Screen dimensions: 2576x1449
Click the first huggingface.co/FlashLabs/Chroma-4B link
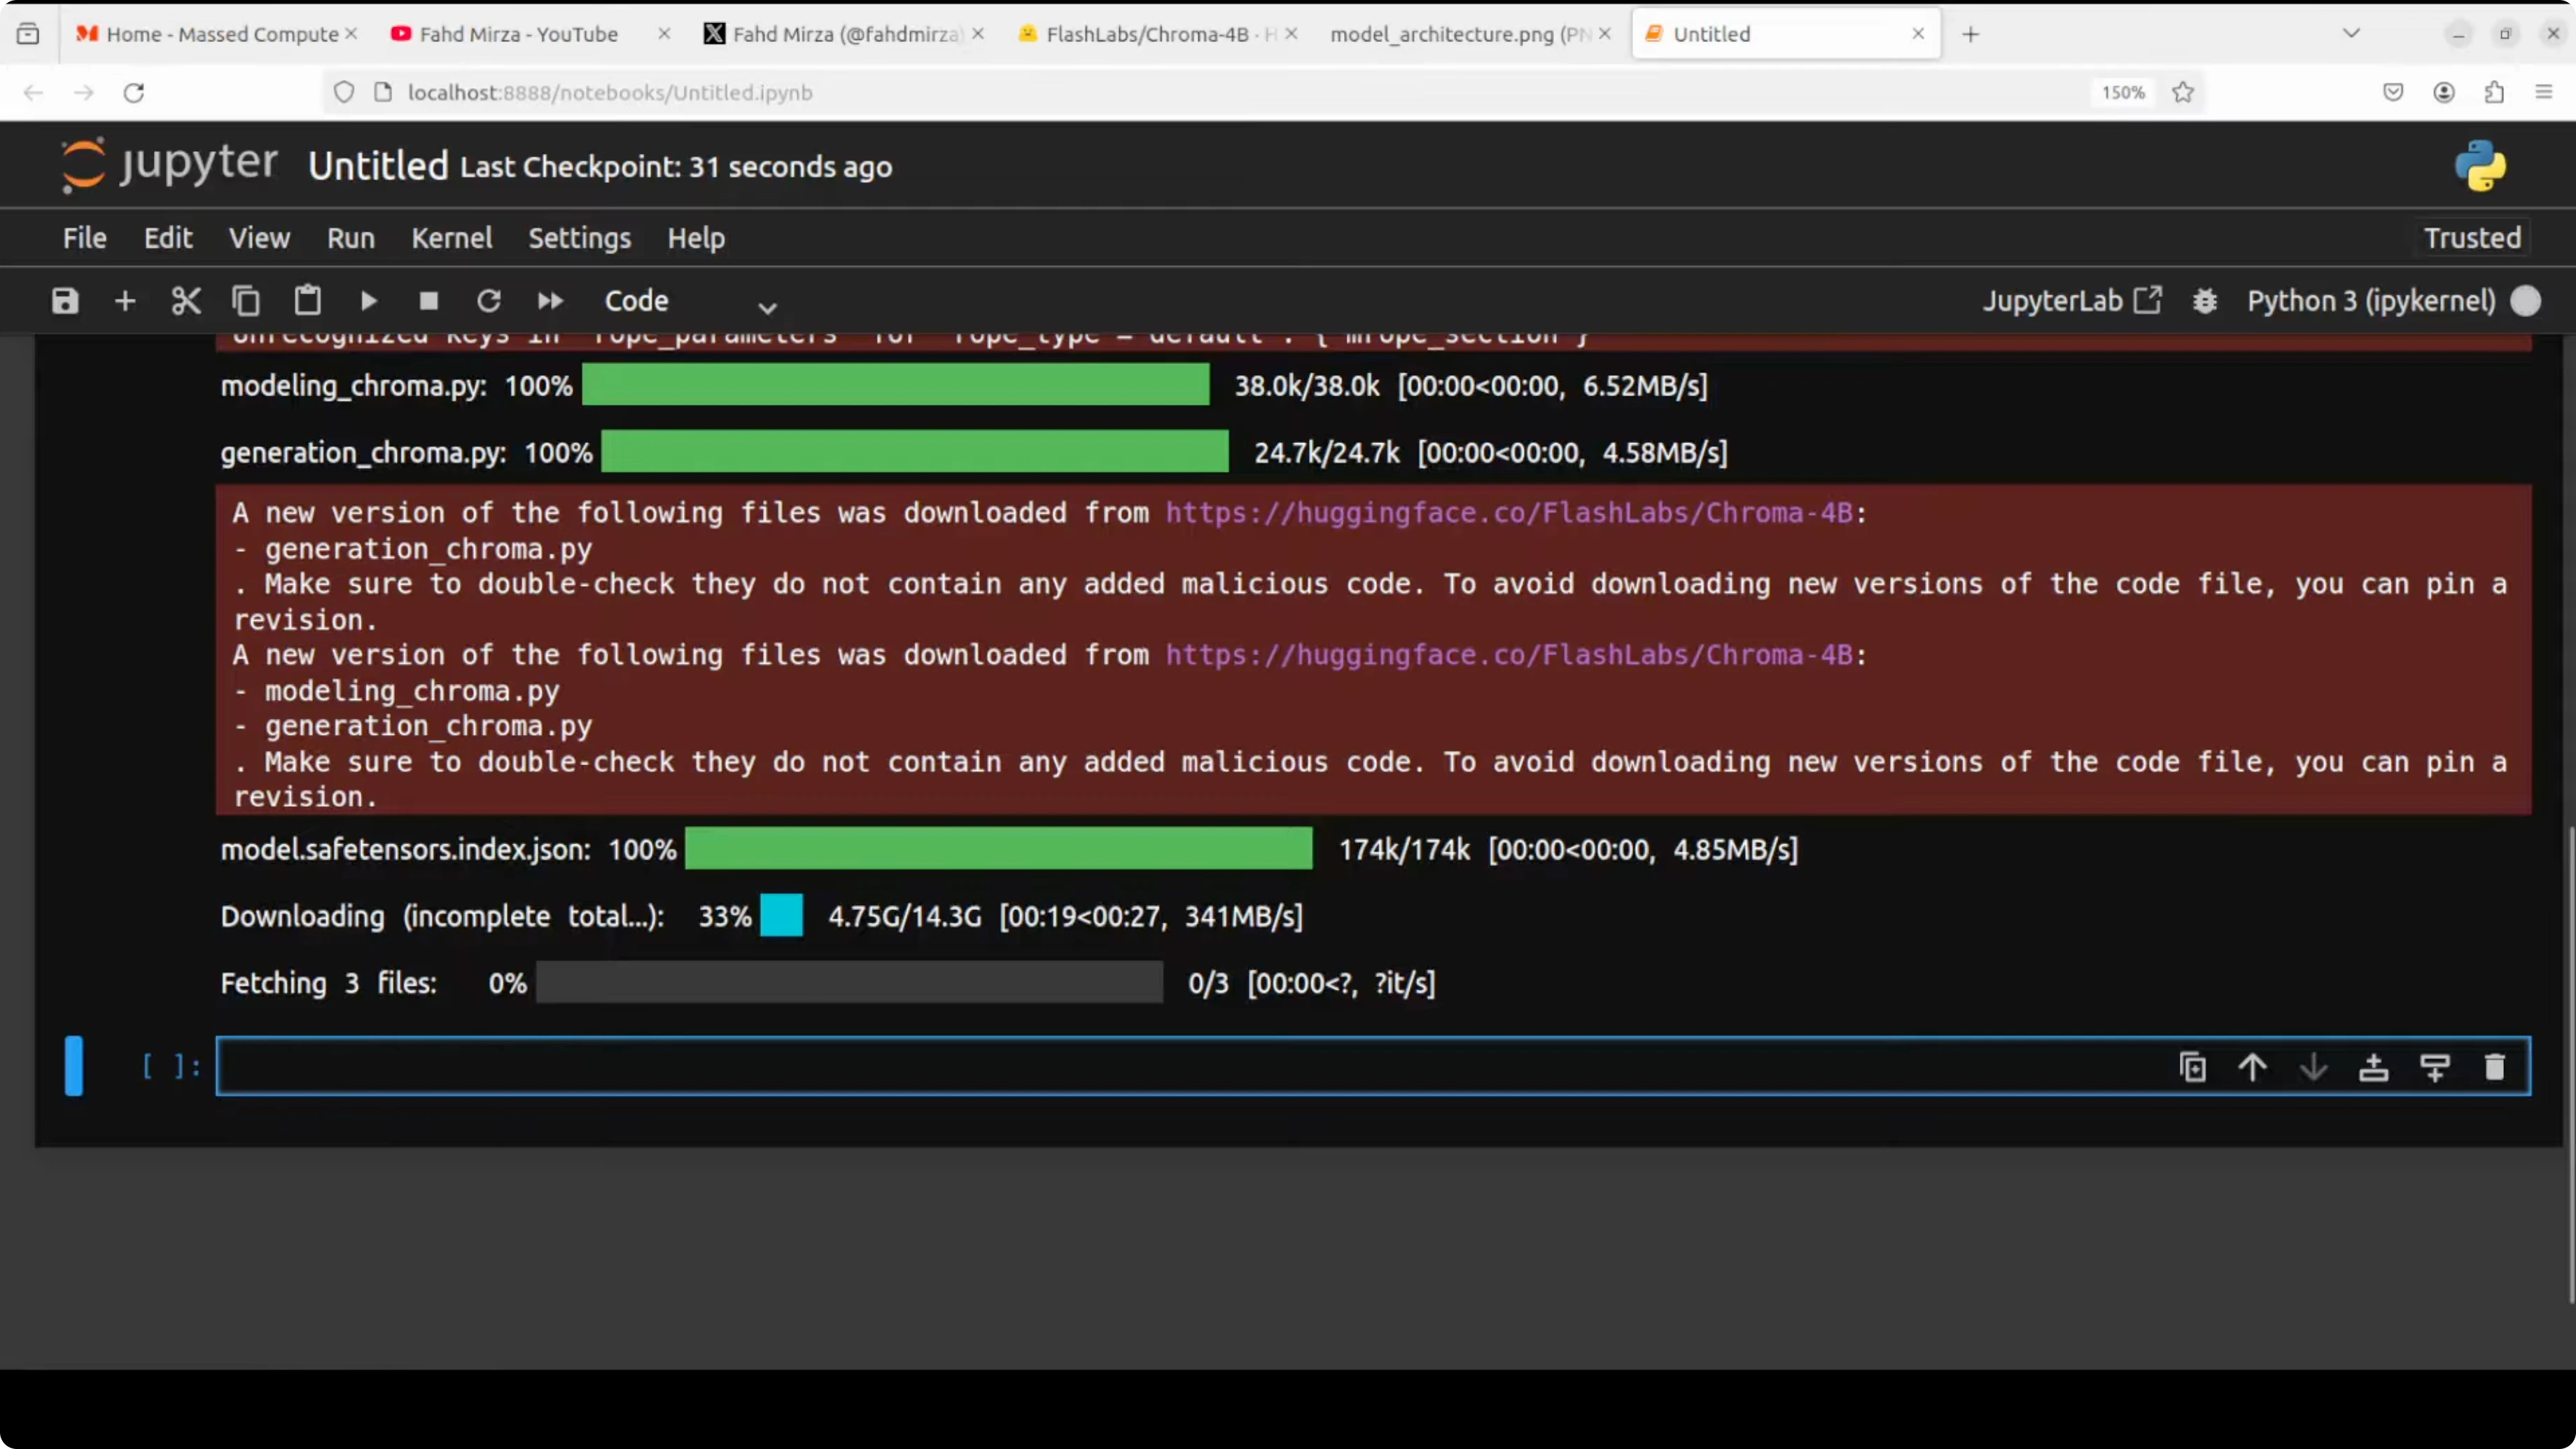1509,513
